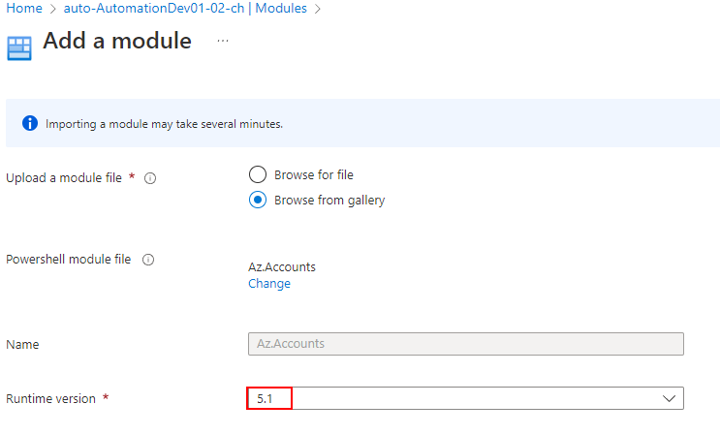This screenshot has width=720, height=435.
Task: Click the Add a module blade icon
Action: point(19,47)
